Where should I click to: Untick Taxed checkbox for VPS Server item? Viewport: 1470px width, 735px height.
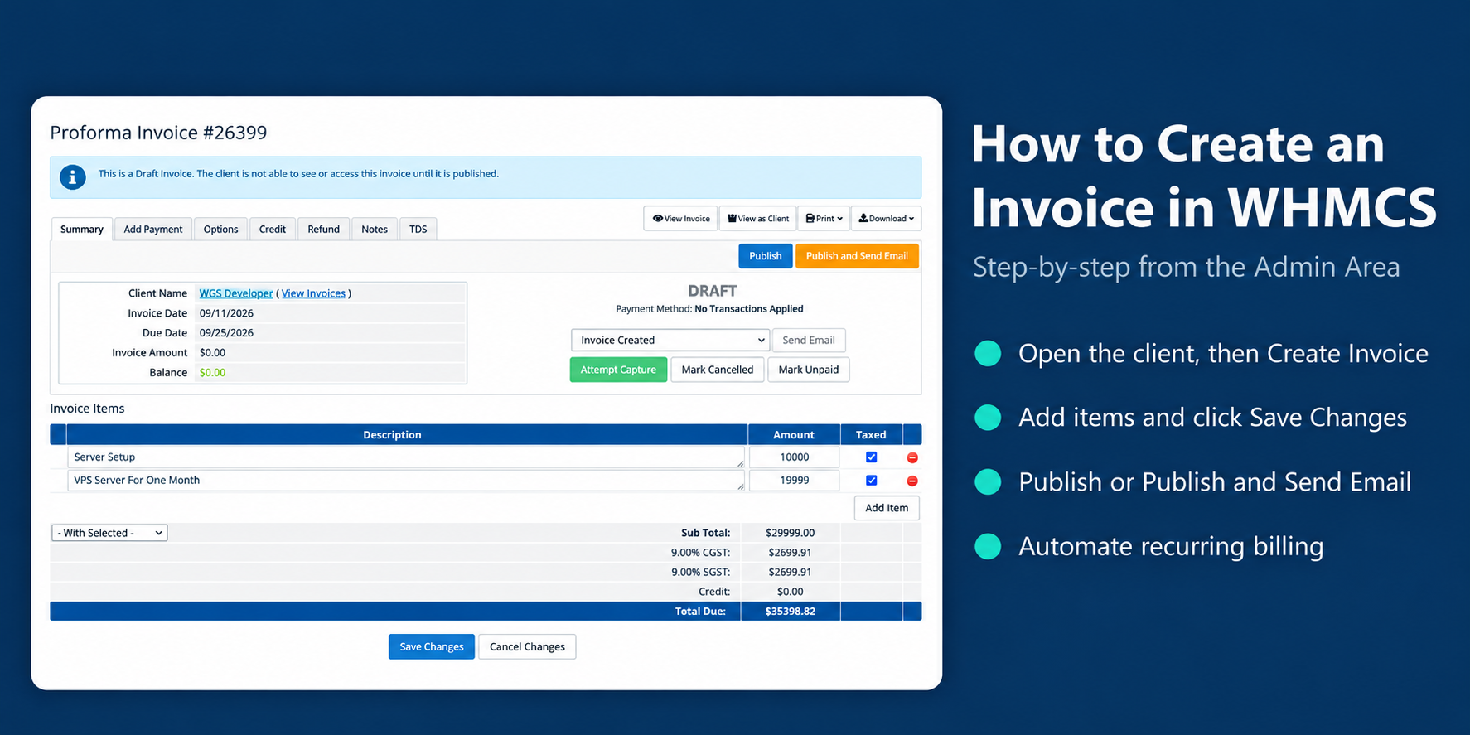point(871,480)
